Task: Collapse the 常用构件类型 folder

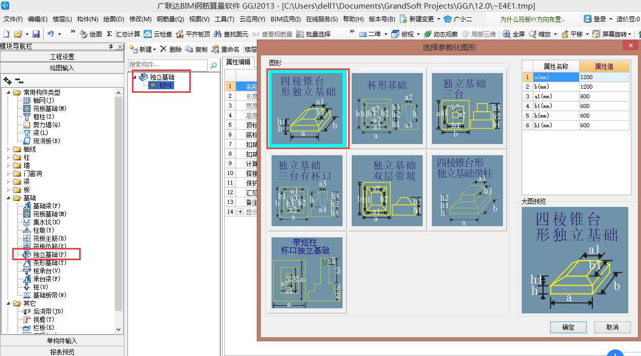Action: click(8, 92)
